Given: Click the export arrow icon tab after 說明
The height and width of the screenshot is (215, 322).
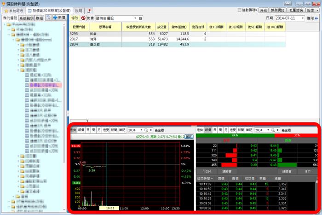Looking at the screenshot, I should click(89, 11).
